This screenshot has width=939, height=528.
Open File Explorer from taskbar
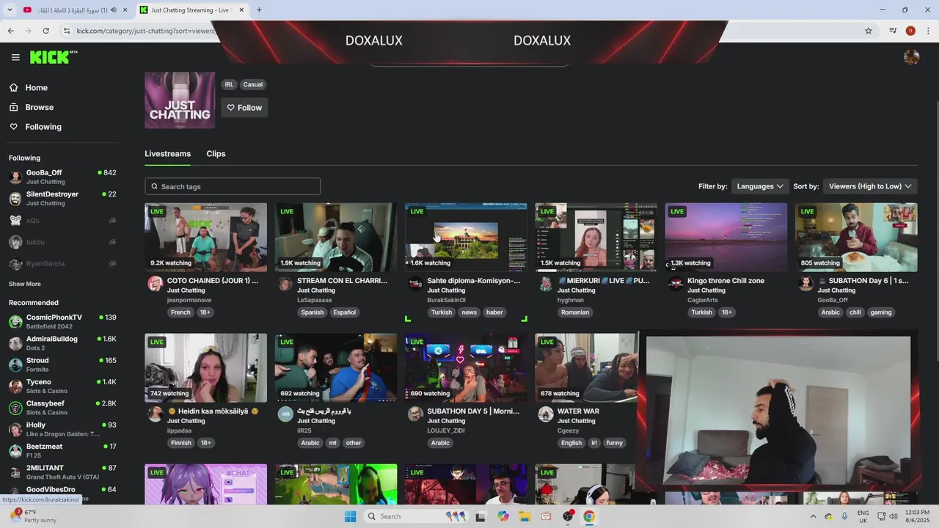click(x=525, y=516)
